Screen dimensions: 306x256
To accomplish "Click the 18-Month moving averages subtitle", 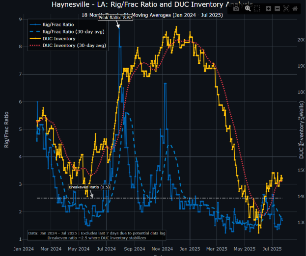I will [x=152, y=15].
